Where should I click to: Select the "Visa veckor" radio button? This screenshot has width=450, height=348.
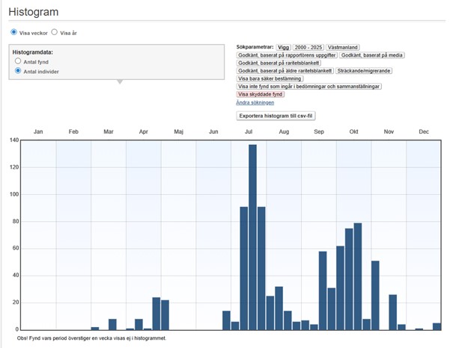point(13,32)
